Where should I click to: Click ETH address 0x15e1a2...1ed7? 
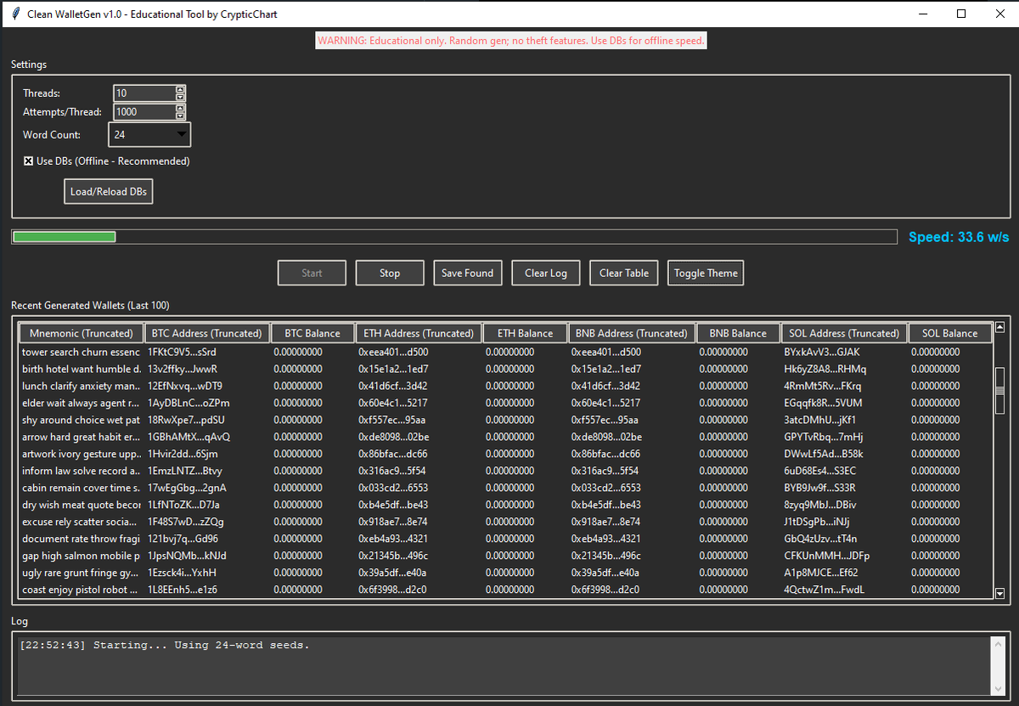(x=393, y=369)
